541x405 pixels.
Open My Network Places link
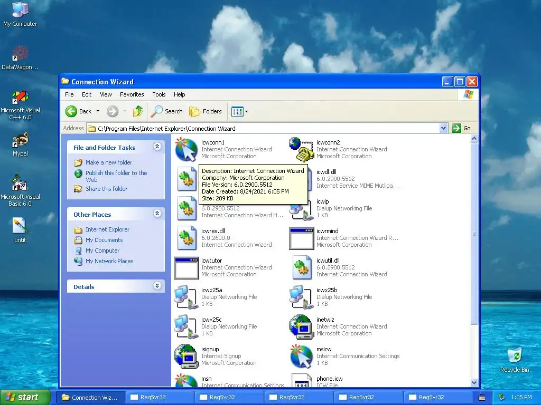pos(109,261)
